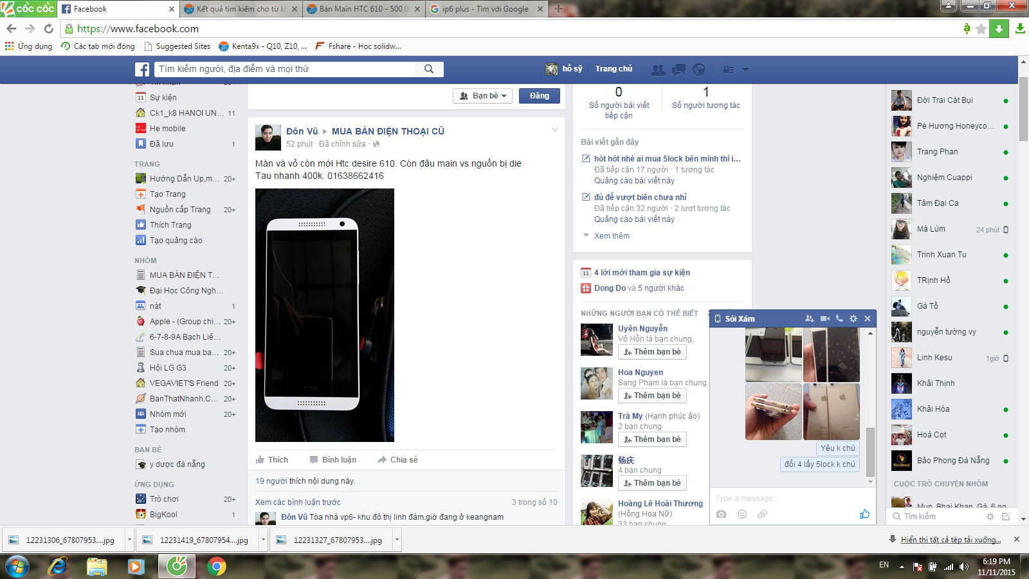Image resolution: width=1029 pixels, height=579 pixels.
Task: Add friends to Sói Xám chat
Action: pos(810,318)
